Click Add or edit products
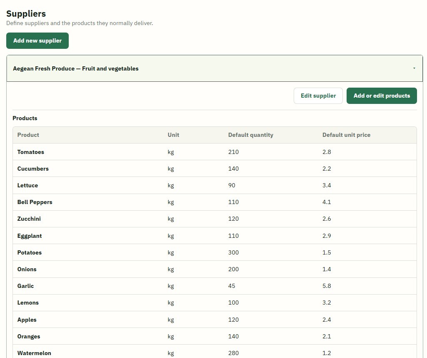 [x=382, y=96]
